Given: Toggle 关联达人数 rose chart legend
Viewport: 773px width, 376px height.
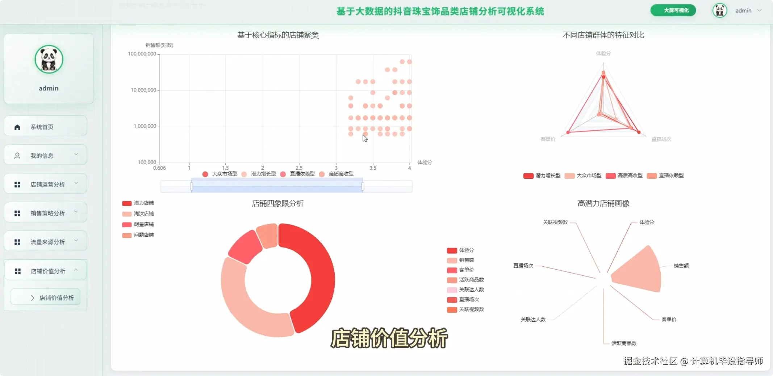Looking at the screenshot, I should click(465, 290).
